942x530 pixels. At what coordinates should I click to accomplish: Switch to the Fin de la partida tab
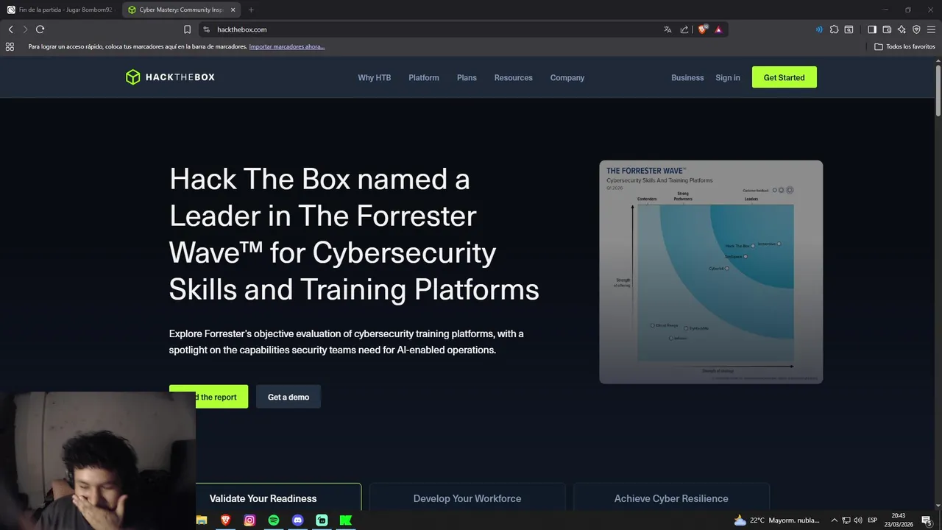point(60,10)
